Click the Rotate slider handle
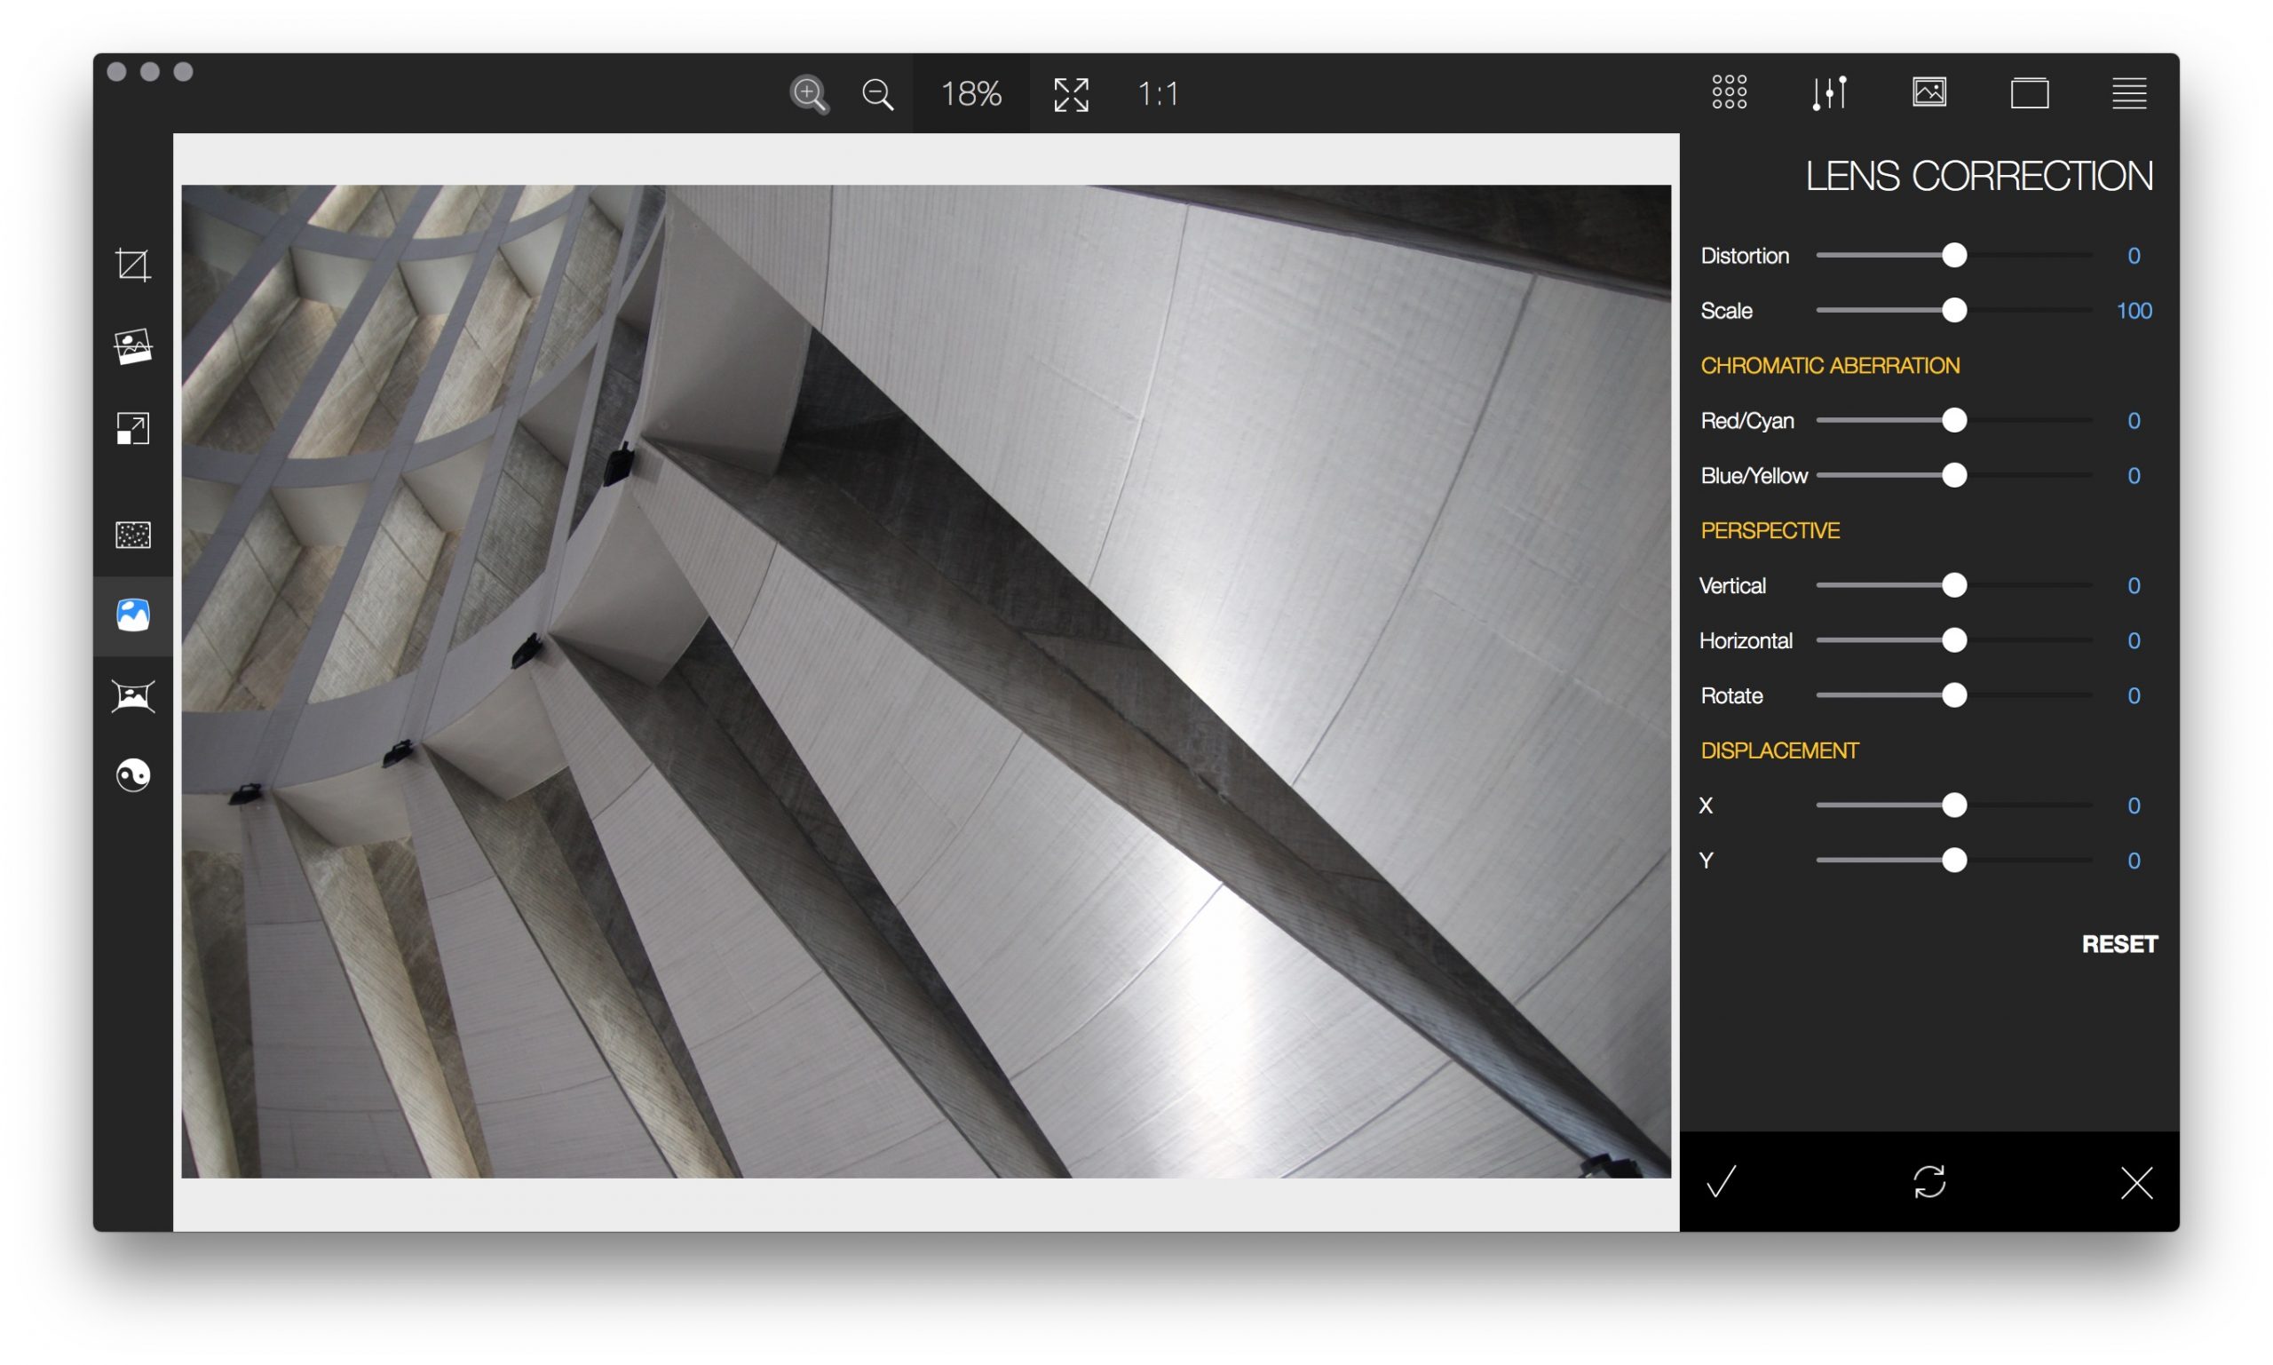This screenshot has width=2273, height=1365. click(1954, 695)
